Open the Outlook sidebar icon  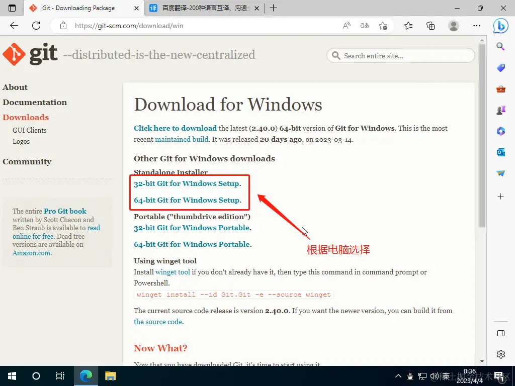[x=500, y=152]
